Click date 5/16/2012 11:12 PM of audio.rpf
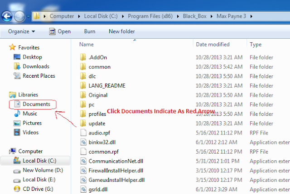 point(219,133)
